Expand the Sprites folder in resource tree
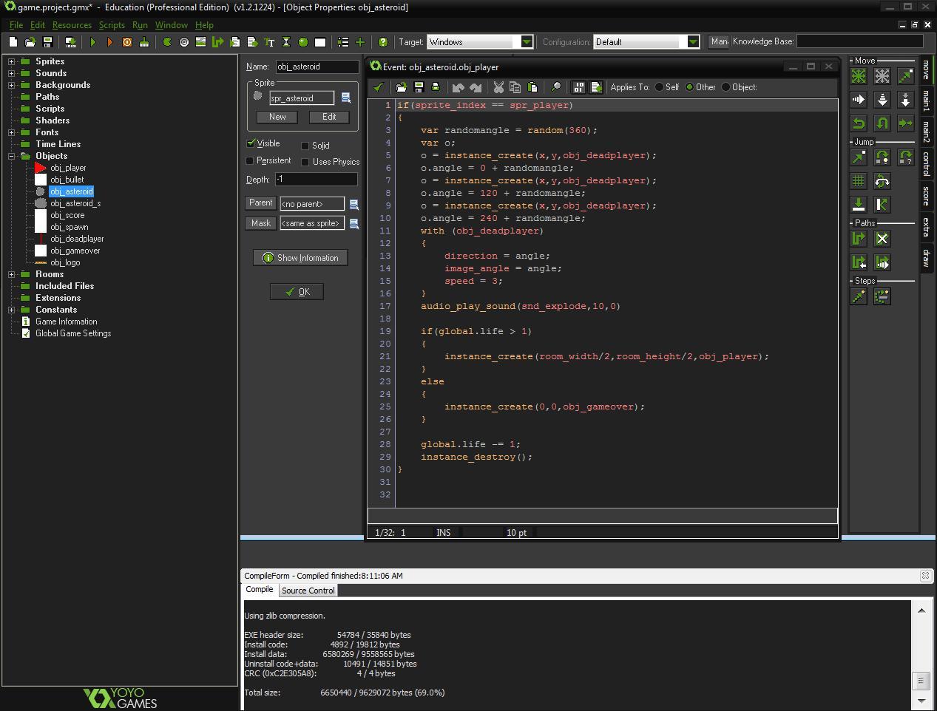The image size is (937, 711). (11, 61)
